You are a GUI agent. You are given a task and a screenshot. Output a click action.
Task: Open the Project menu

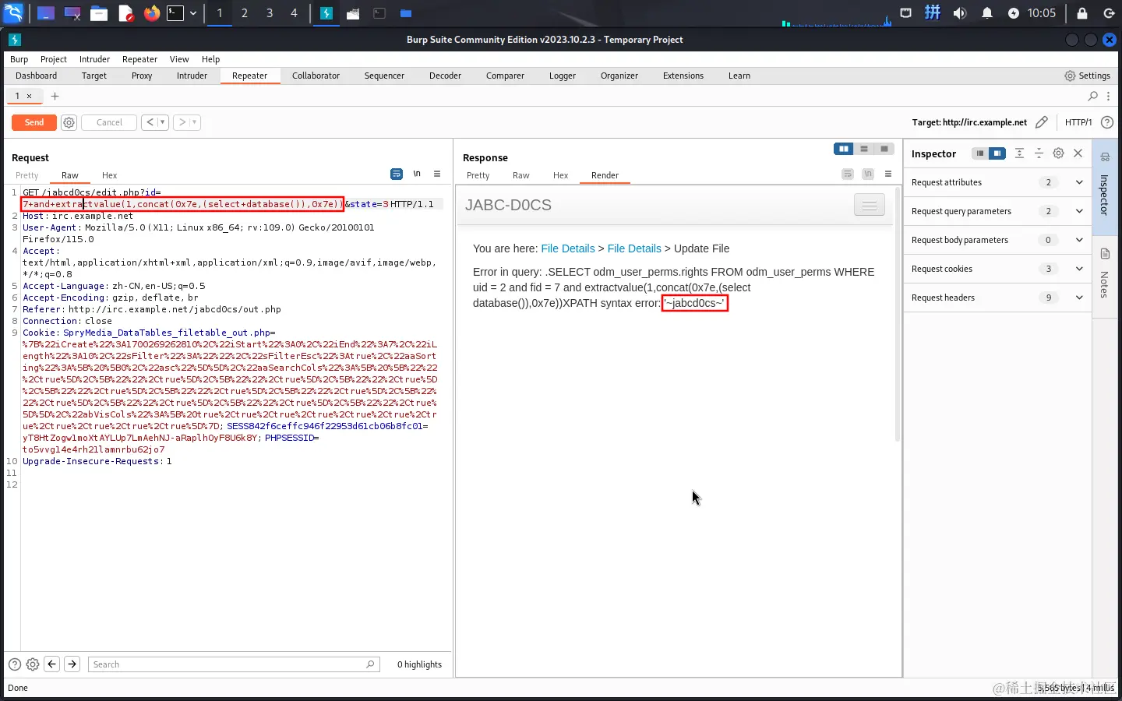tap(54, 59)
